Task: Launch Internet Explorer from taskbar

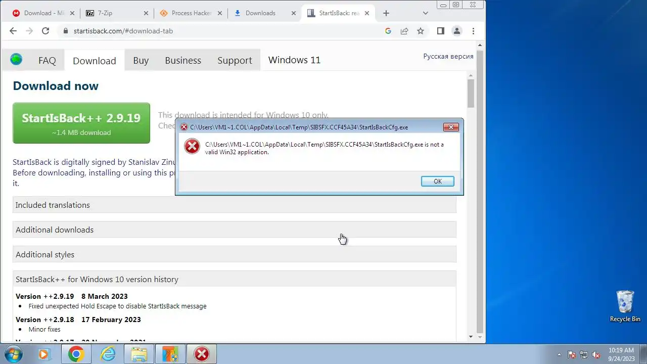Action: [108, 354]
